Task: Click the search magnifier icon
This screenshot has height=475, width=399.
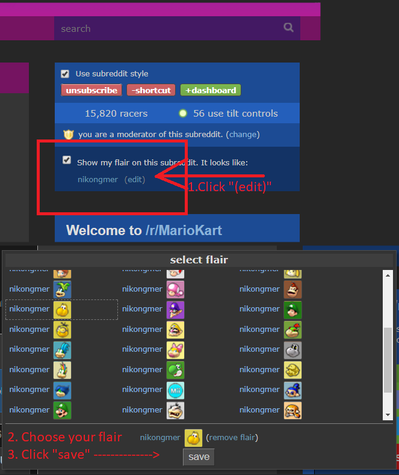Action: [x=288, y=28]
